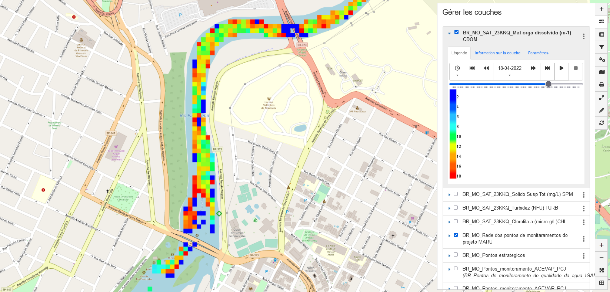This screenshot has width=610, height=292.
Task: Click the time slider handle
Action: pyautogui.click(x=549, y=84)
